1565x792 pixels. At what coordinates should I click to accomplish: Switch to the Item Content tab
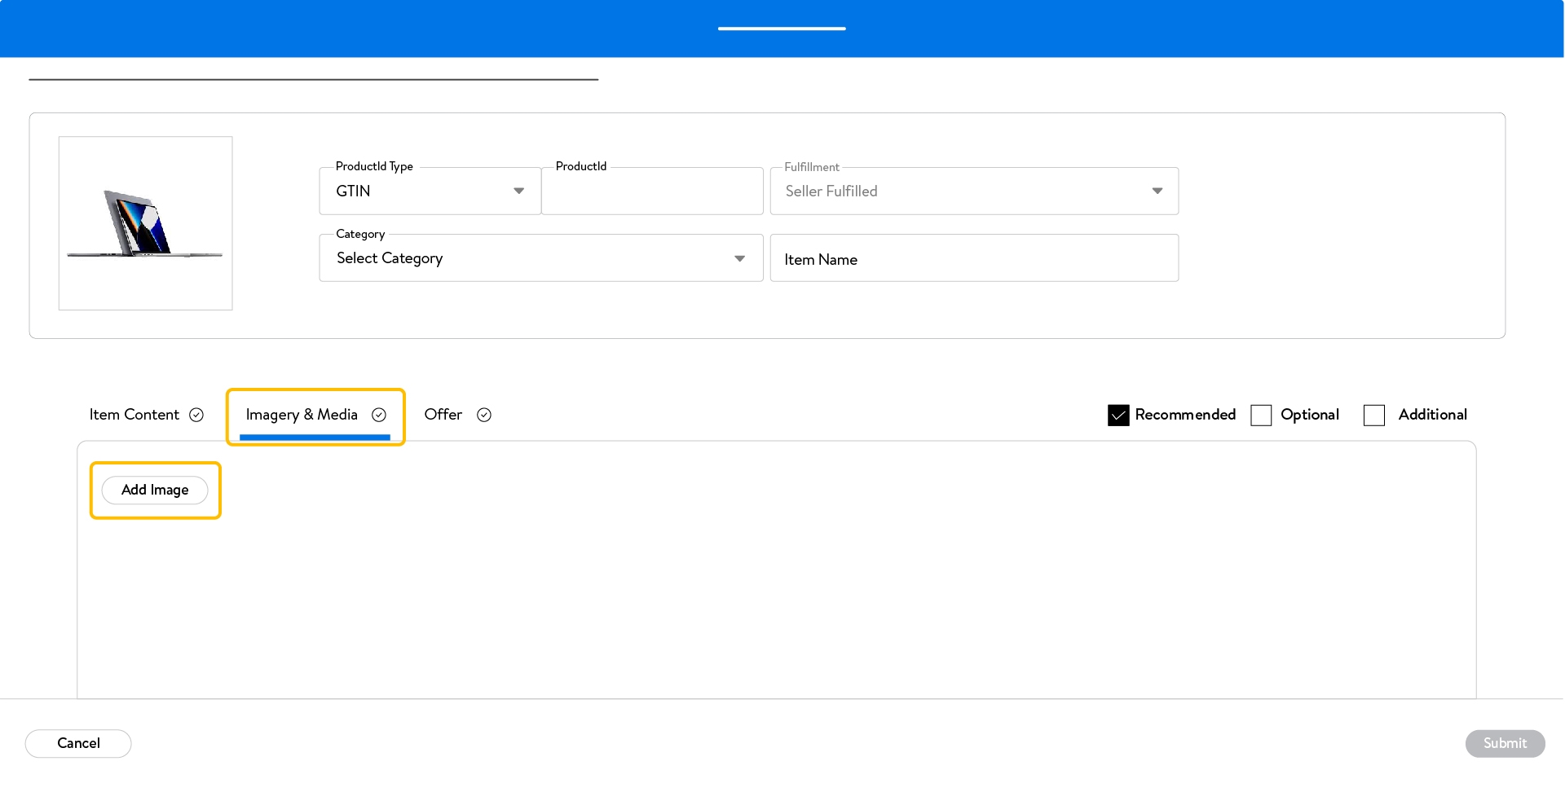pyautogui.click(x=146, y=415)
